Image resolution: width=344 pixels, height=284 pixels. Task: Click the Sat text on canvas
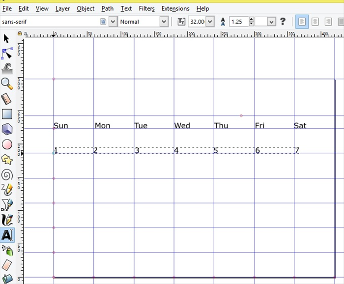[300, 126]
